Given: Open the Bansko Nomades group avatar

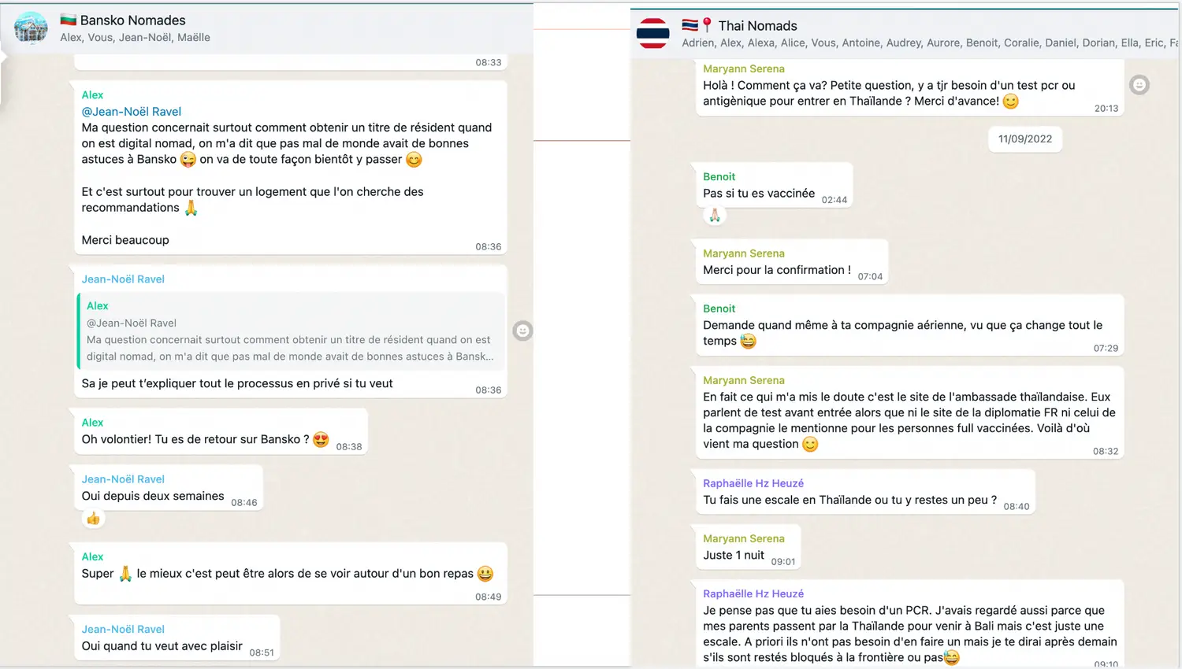Looking at the screenshot, I should point(31,28).
